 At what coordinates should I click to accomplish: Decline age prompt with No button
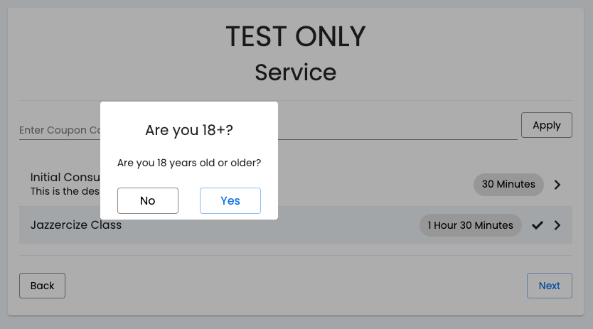(x=147, y=200)
